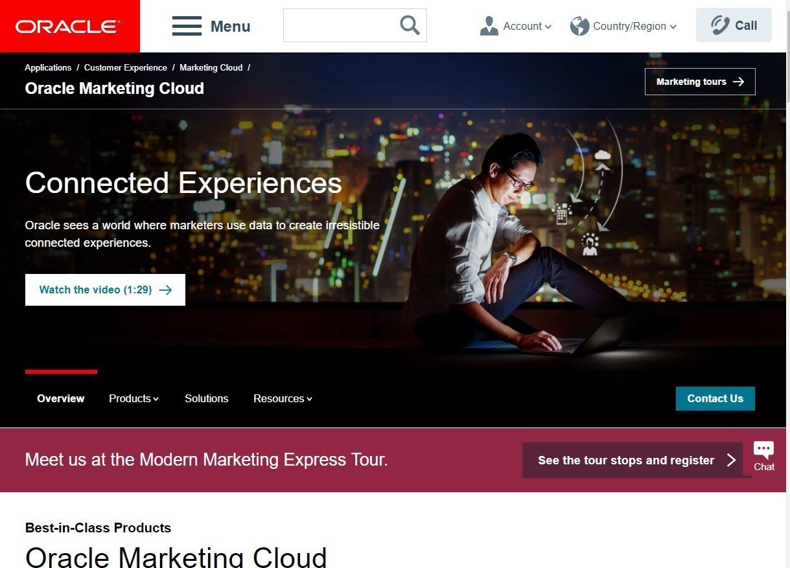The image size is (790, 568).
Task: Open the Chat bubble icon
Action: point(764,449)
